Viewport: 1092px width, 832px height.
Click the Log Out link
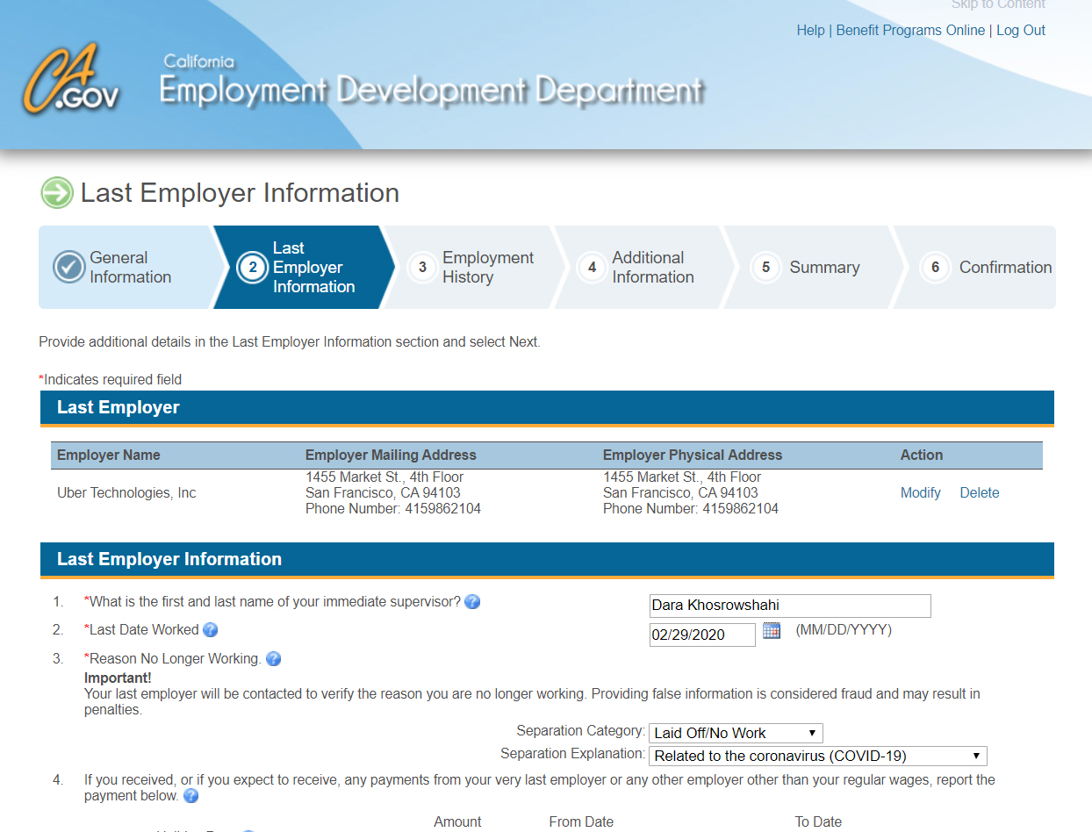tap(1021, 30)
